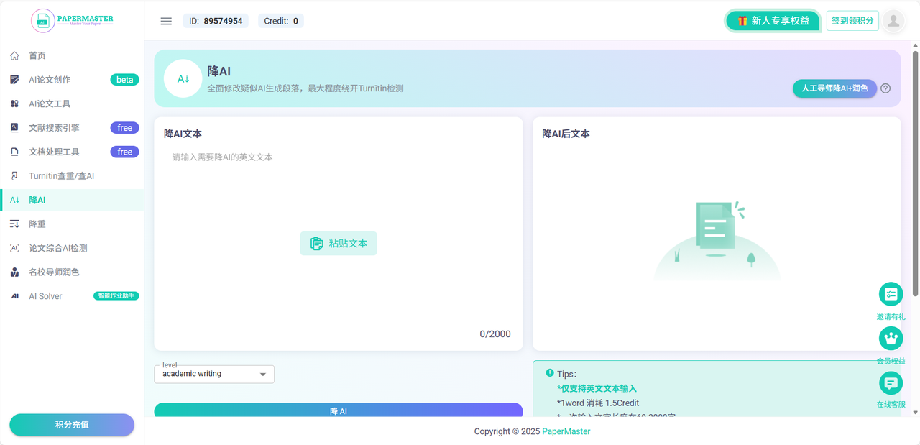Click the Turnitin查重/查AI icon
Viewport: 920px width, 445px height.
tap(14, 176)
